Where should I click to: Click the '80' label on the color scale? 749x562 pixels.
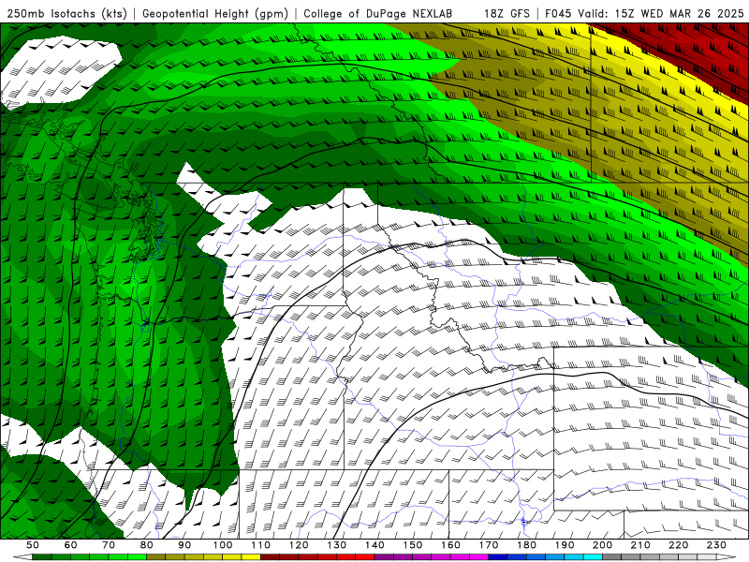tap(147, 545)
